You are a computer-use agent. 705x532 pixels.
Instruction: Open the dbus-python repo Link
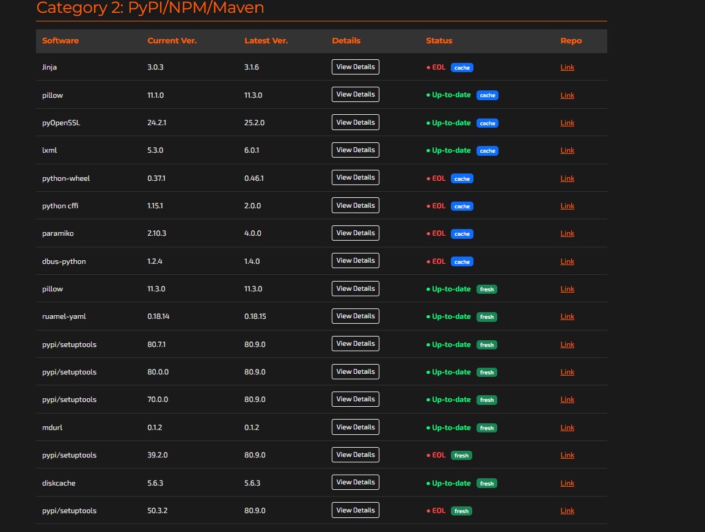click(567, 261)
